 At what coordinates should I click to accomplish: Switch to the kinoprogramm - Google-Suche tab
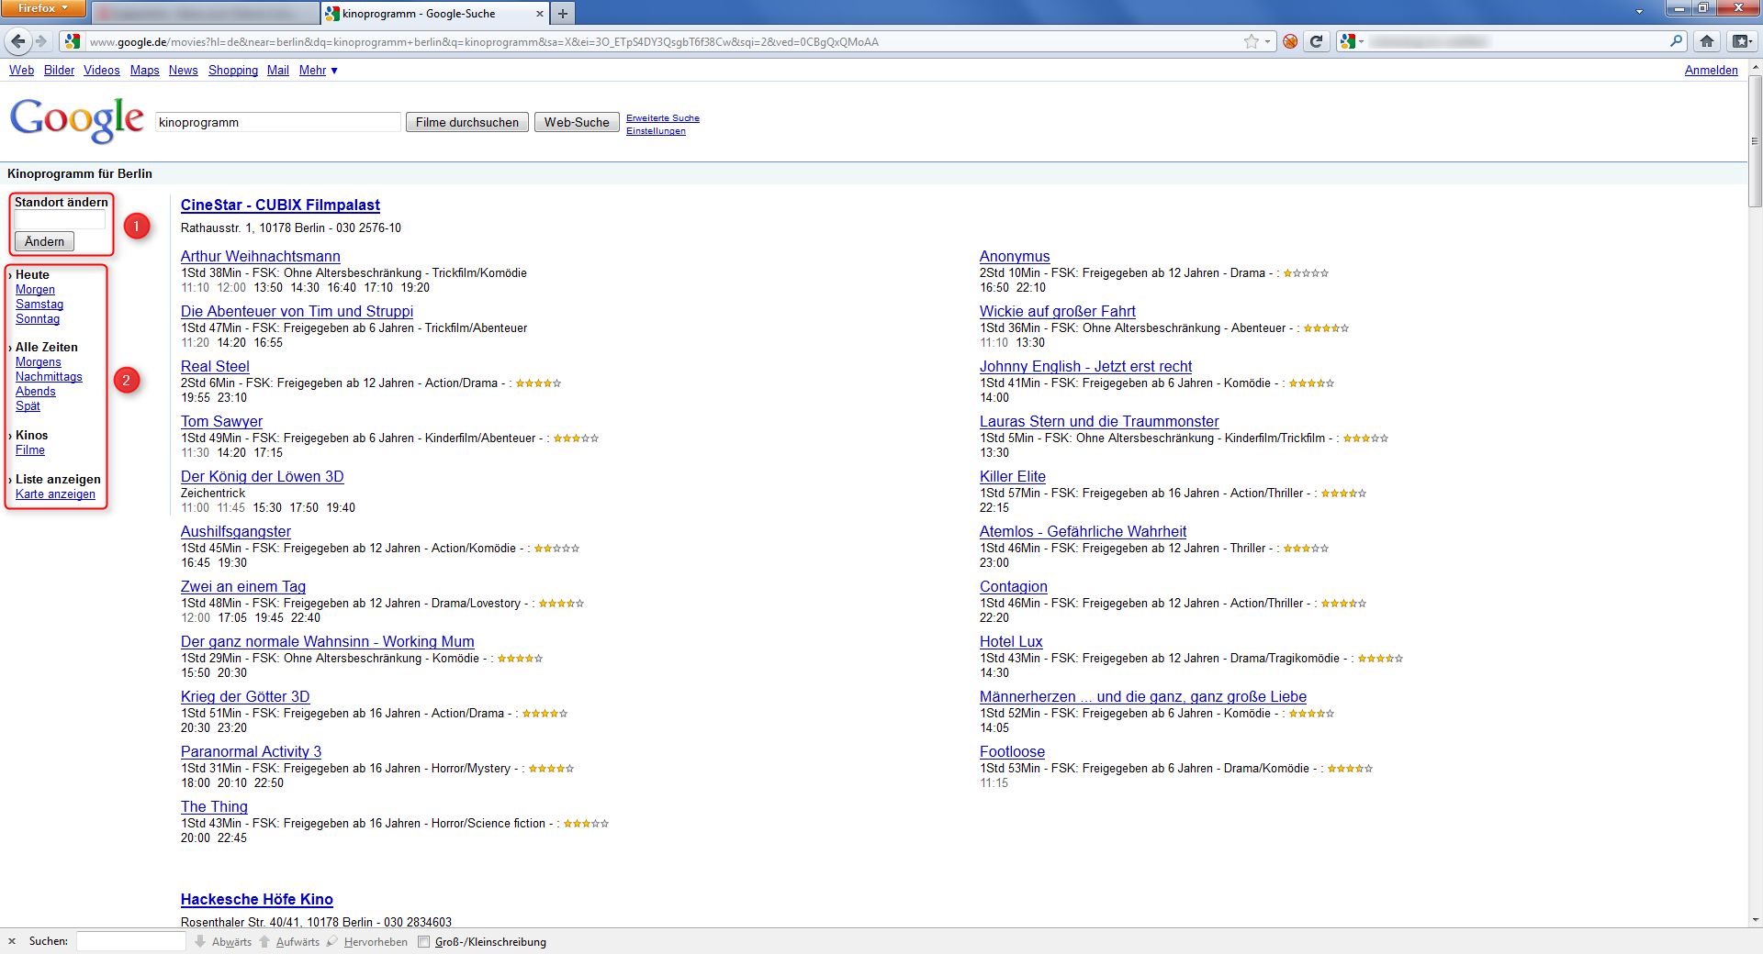(427, 14)
